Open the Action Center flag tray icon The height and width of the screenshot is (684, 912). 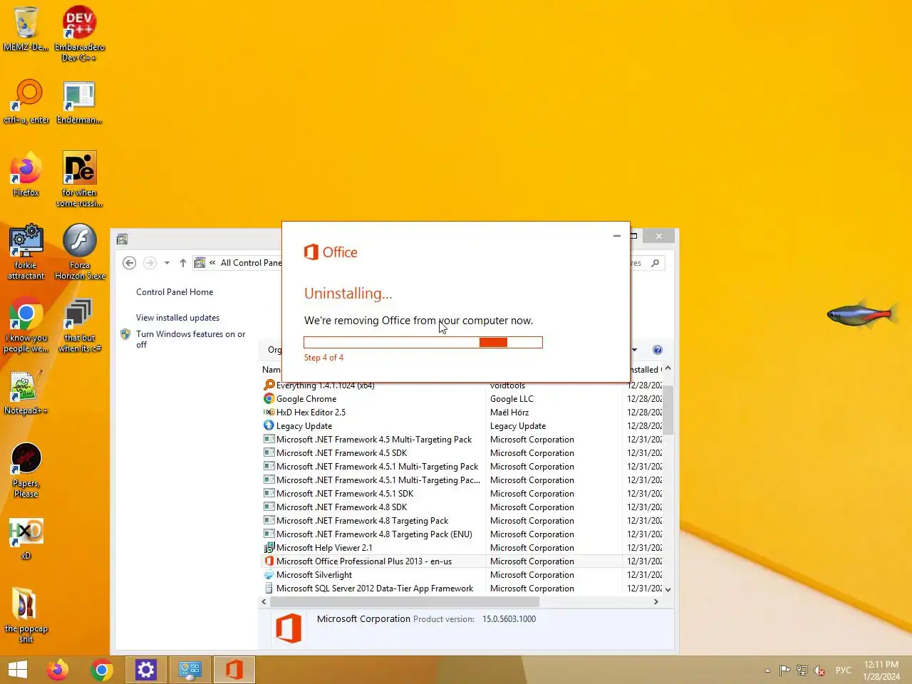[x=784, y=670]
